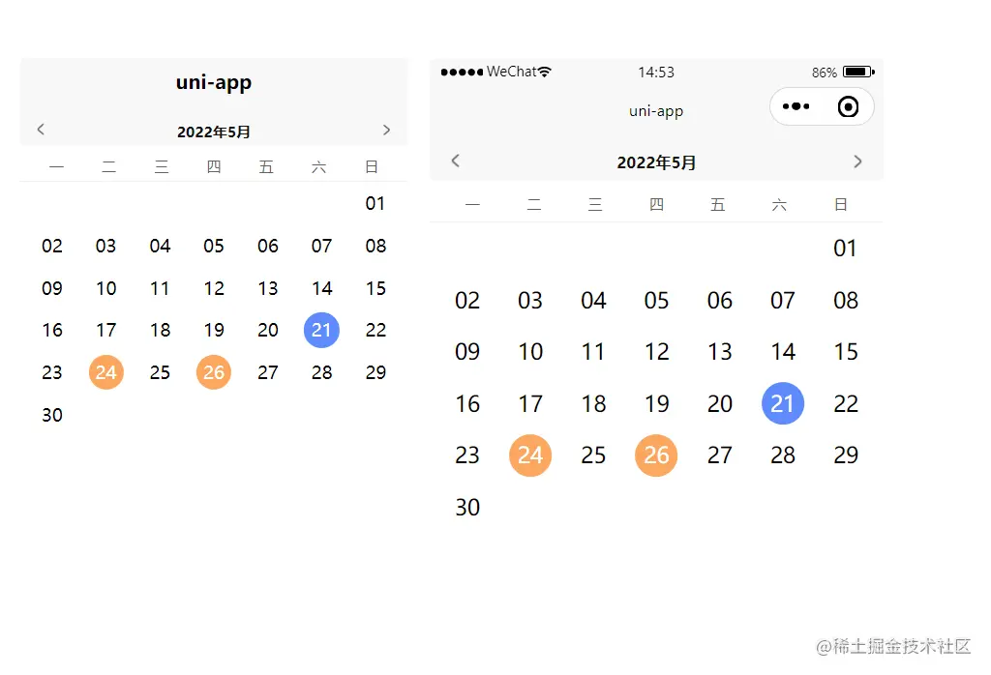This screenshot has width=991, height=675.
Task: Select orange date 26 in right calendar
Action: pyautogui.click(x=656, y=455)
